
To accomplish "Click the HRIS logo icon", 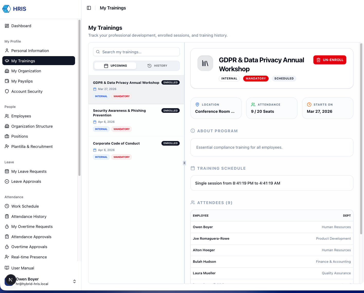I will click(7, 9).
